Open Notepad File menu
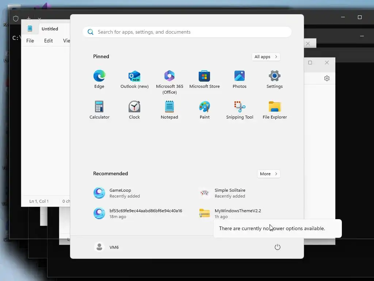374x281 pixels. (x=30, y=41)
